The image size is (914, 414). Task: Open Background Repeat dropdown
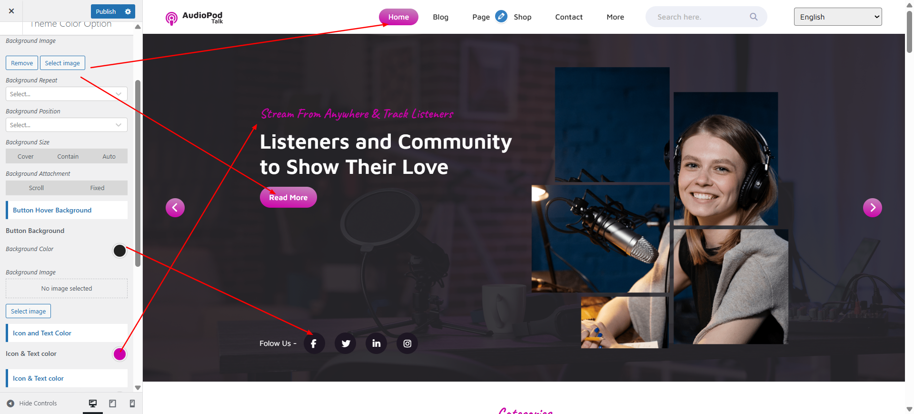(67, 94)
